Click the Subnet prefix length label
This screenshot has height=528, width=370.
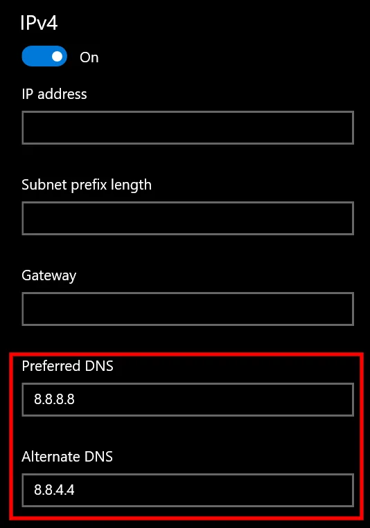(87, 185)
